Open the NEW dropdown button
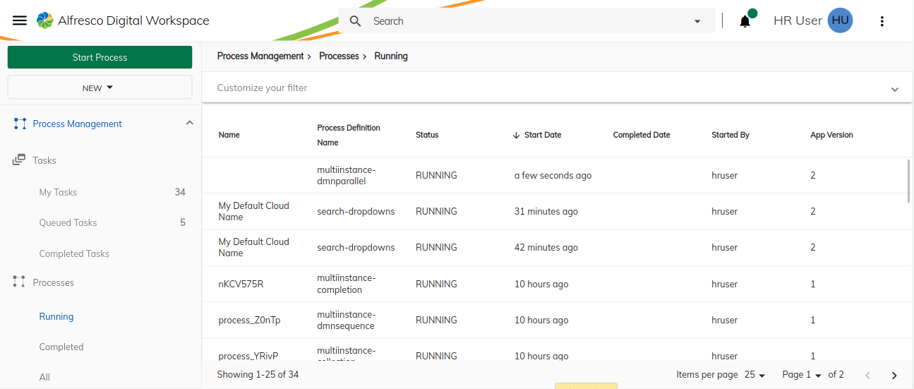The image size is (914, 389). click(x=100, y=88)
